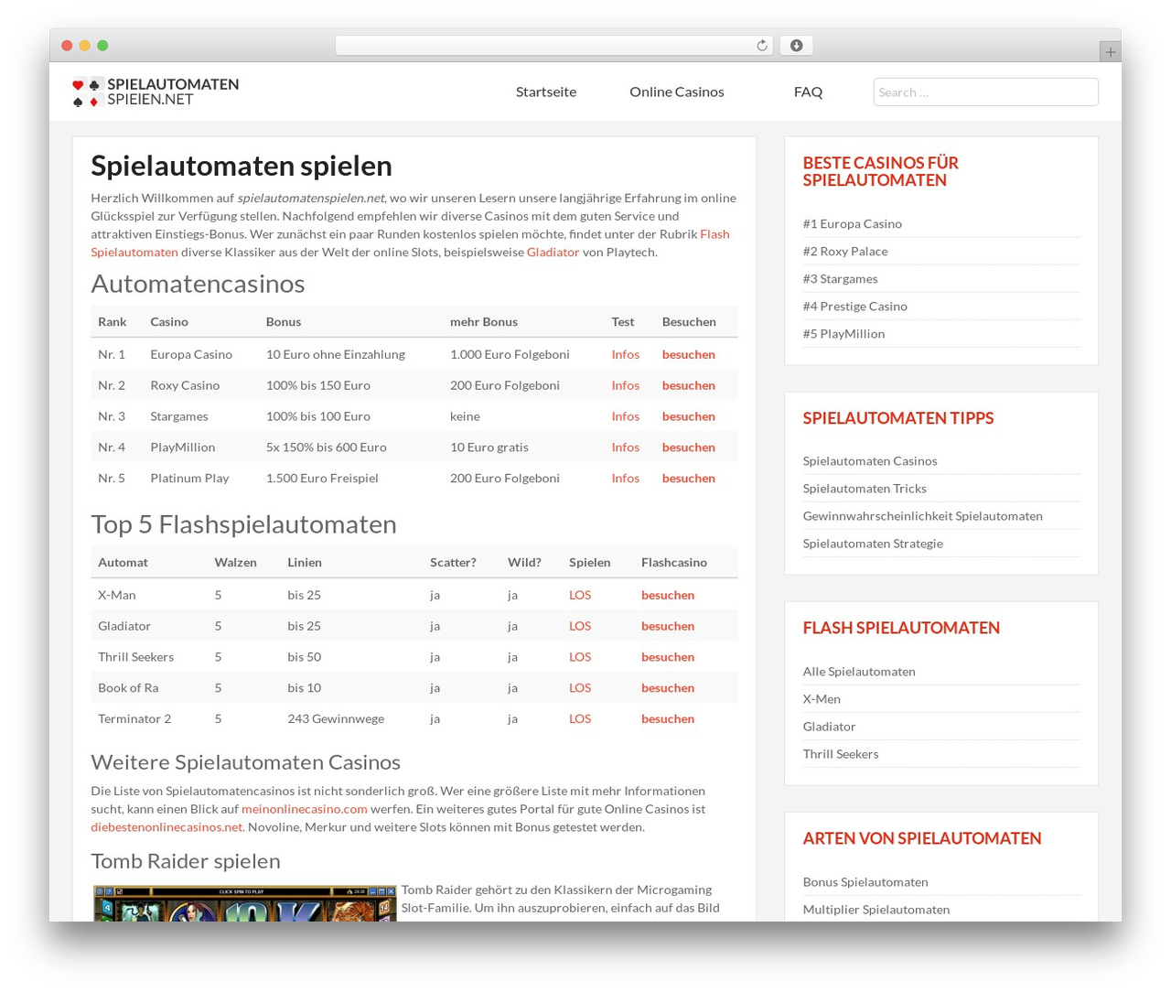Screen dimensions: 1171x992
Task: Click the Tomb Raider slot thumbnail
Action: tap(244, 903)
